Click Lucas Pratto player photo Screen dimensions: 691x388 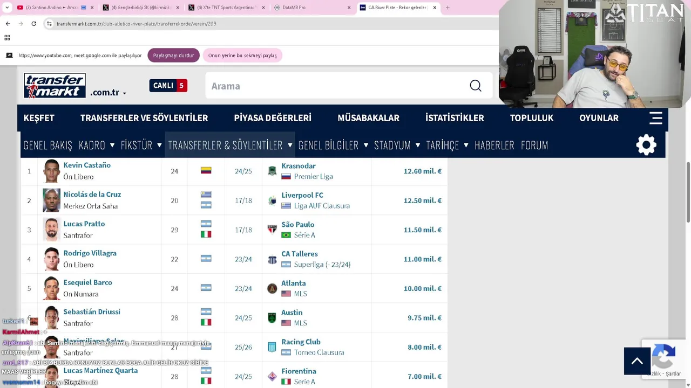tap(52, 230)
